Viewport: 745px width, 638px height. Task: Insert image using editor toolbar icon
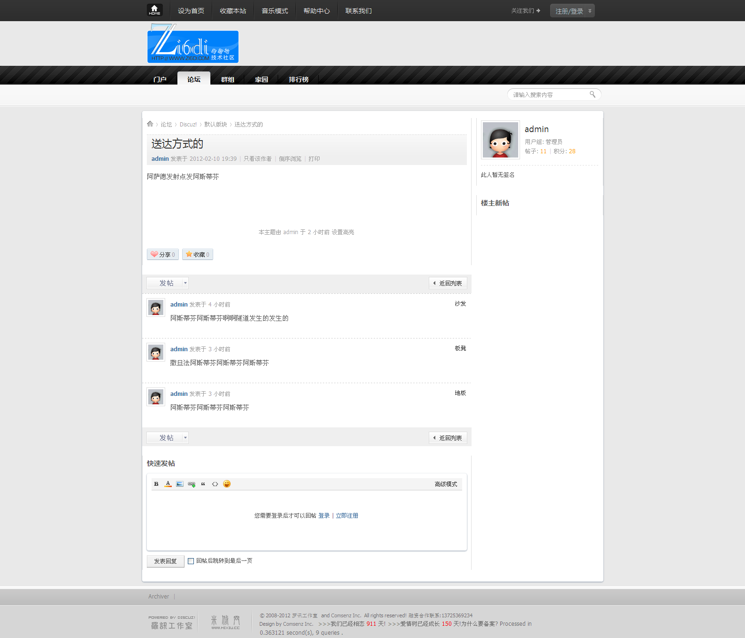180,484
